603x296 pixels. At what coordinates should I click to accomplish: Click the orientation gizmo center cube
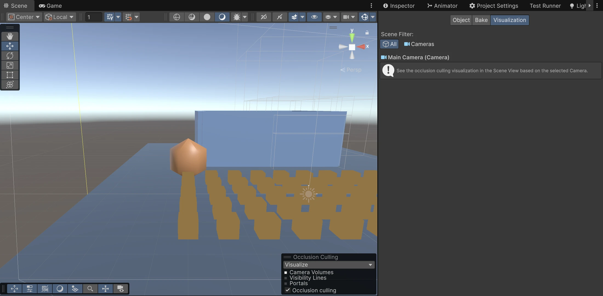click(352, 47)
